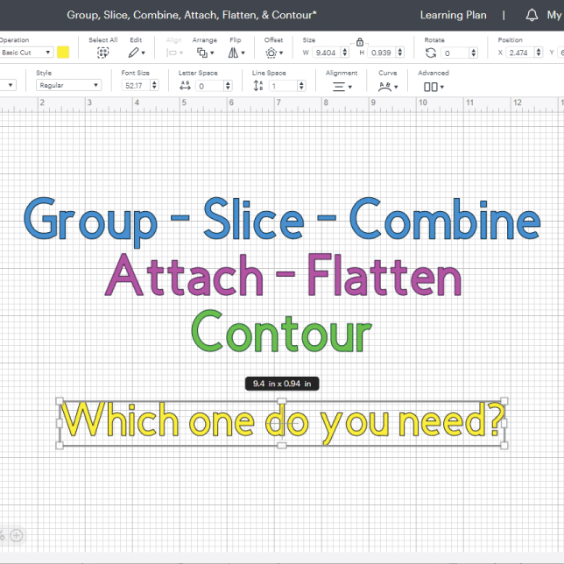Click the top-right selection handle

tap(504, 401)
